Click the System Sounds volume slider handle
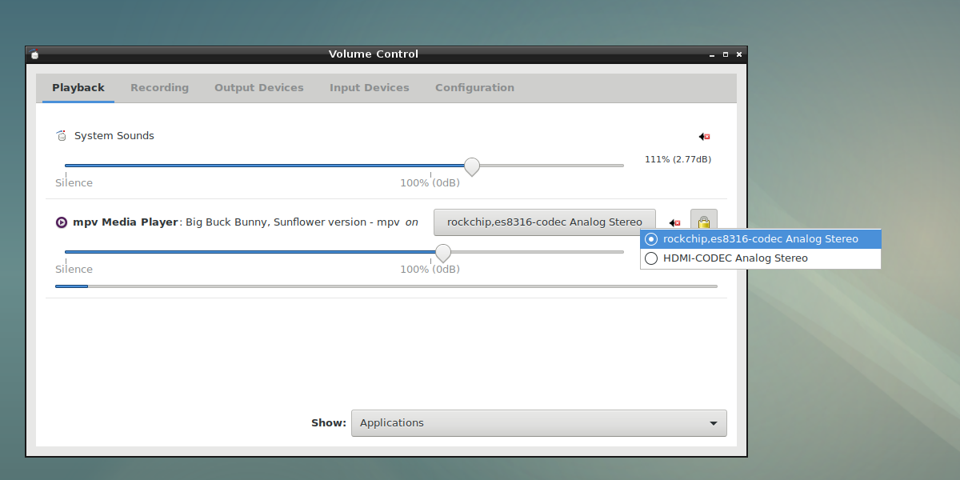Image resolution: width=960 pixels, height=480 pixels. tap(472, 166)
